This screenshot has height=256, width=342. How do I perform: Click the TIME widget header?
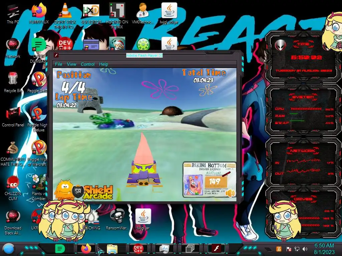point(303,44)
